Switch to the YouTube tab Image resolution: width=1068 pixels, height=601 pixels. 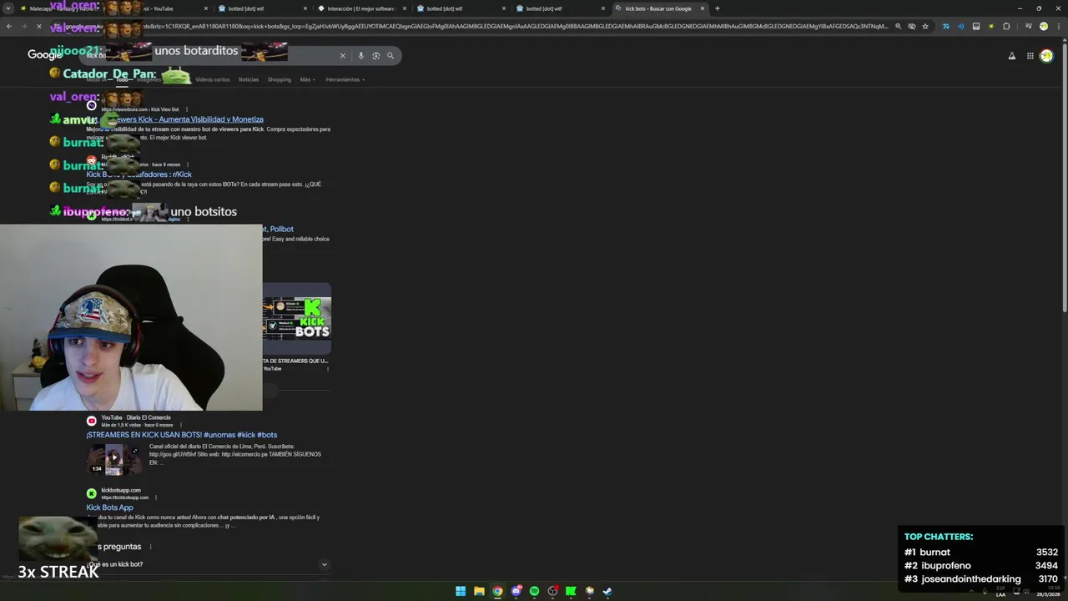(163, 8)
